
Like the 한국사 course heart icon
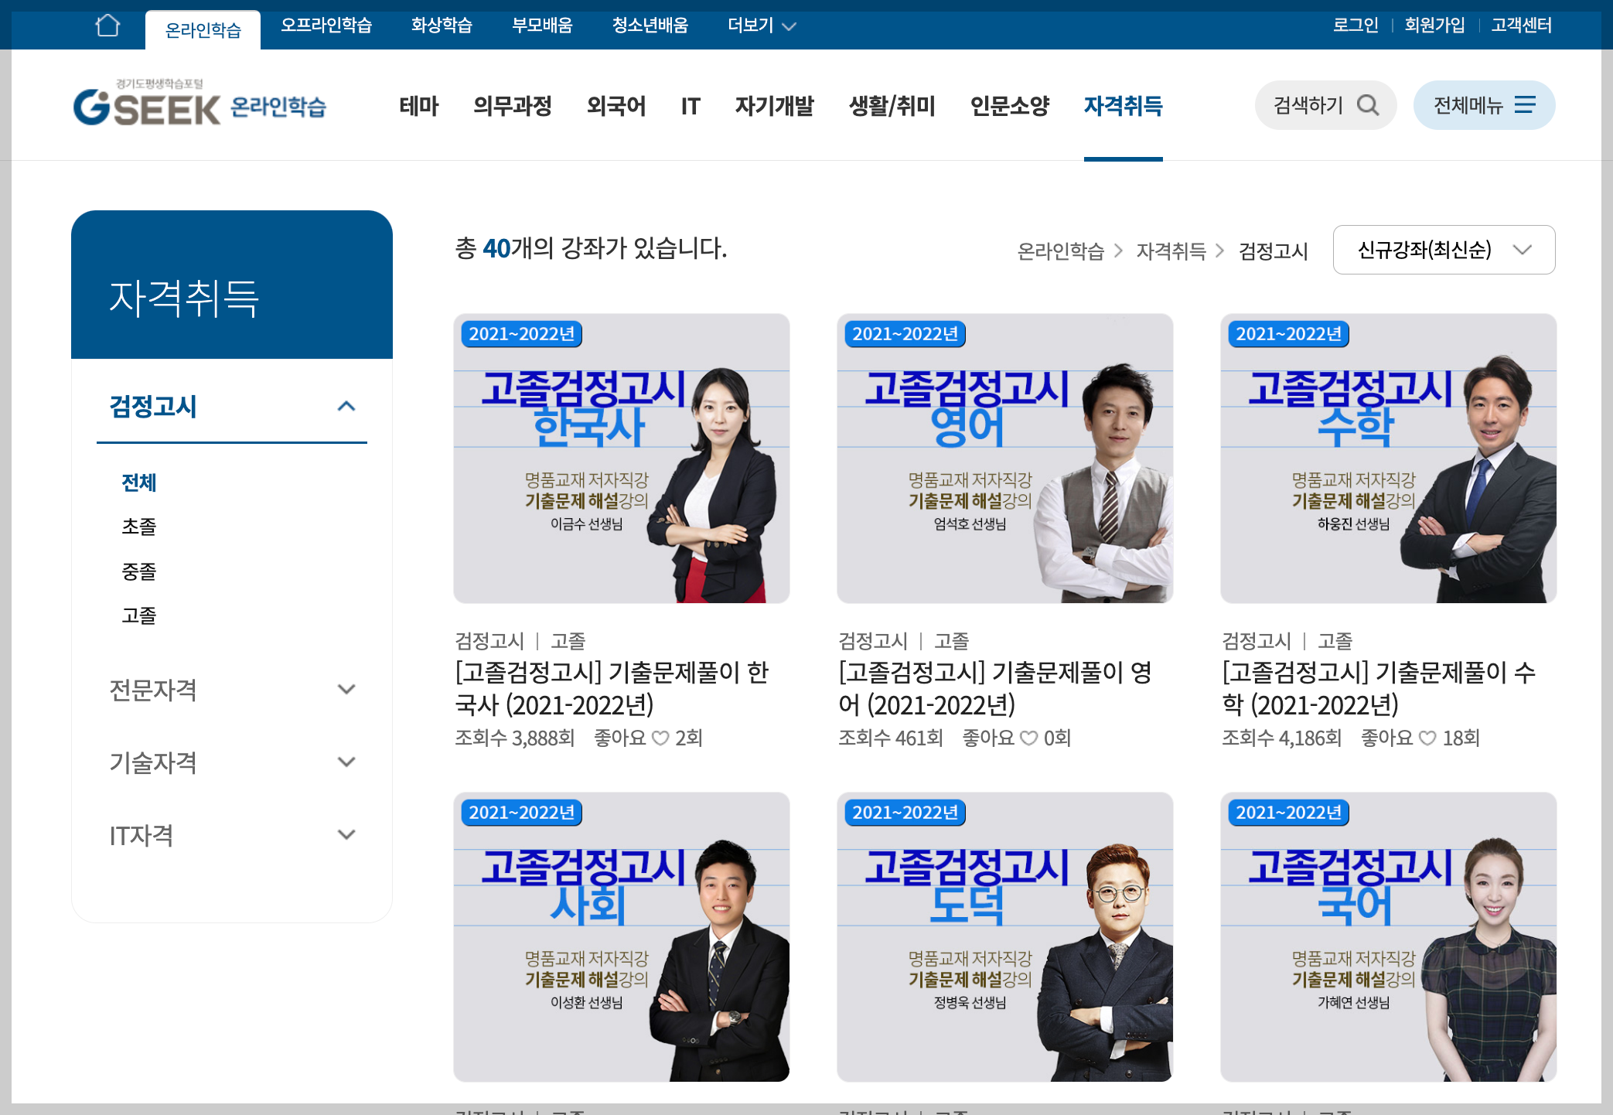(x=660, y=738)
